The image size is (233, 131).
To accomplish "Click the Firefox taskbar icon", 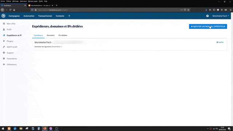I will click(45, 128).
